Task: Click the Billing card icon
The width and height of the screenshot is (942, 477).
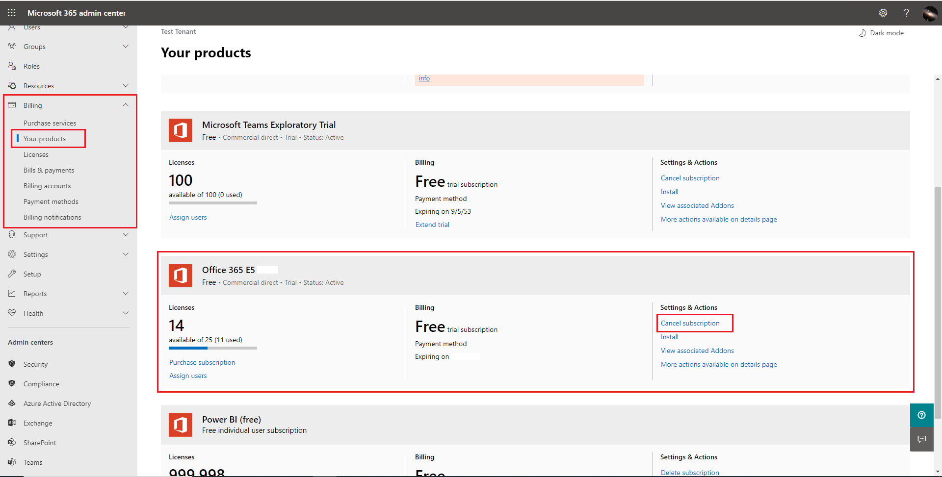Action: tap(12, 105)
